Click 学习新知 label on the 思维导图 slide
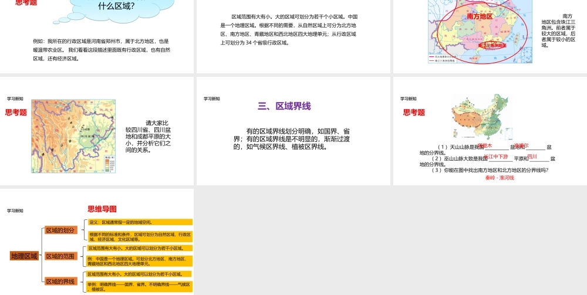This screenshot has width=587, height=295. tap(15, 211)
